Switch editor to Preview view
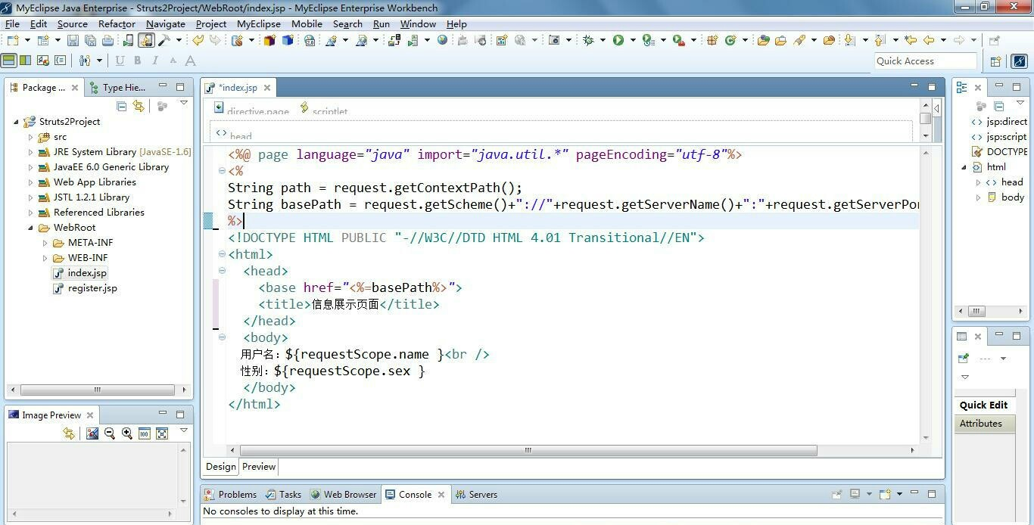 coord(259,466)
